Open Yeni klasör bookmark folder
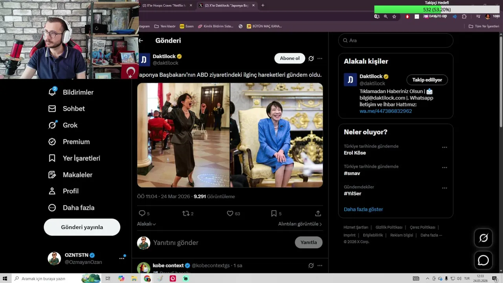The width and height of the screenshot is (503, 283). (x=165, y=26)
